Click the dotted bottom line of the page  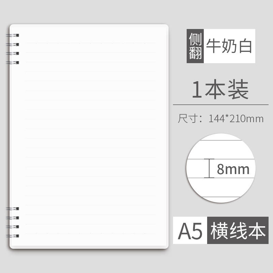pos(90,233)
